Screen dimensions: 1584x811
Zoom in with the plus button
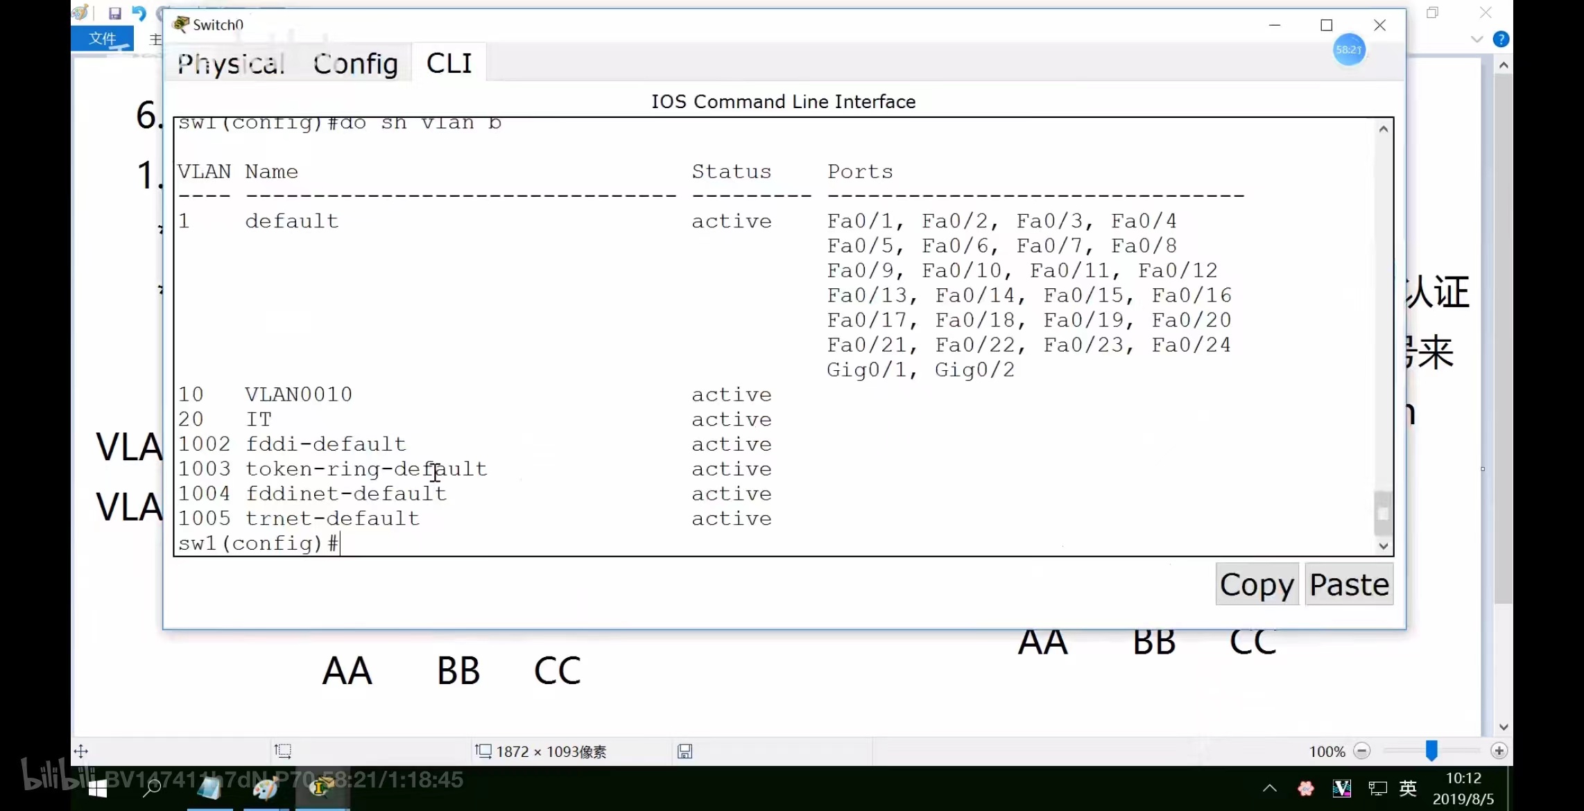point(1498,751)
